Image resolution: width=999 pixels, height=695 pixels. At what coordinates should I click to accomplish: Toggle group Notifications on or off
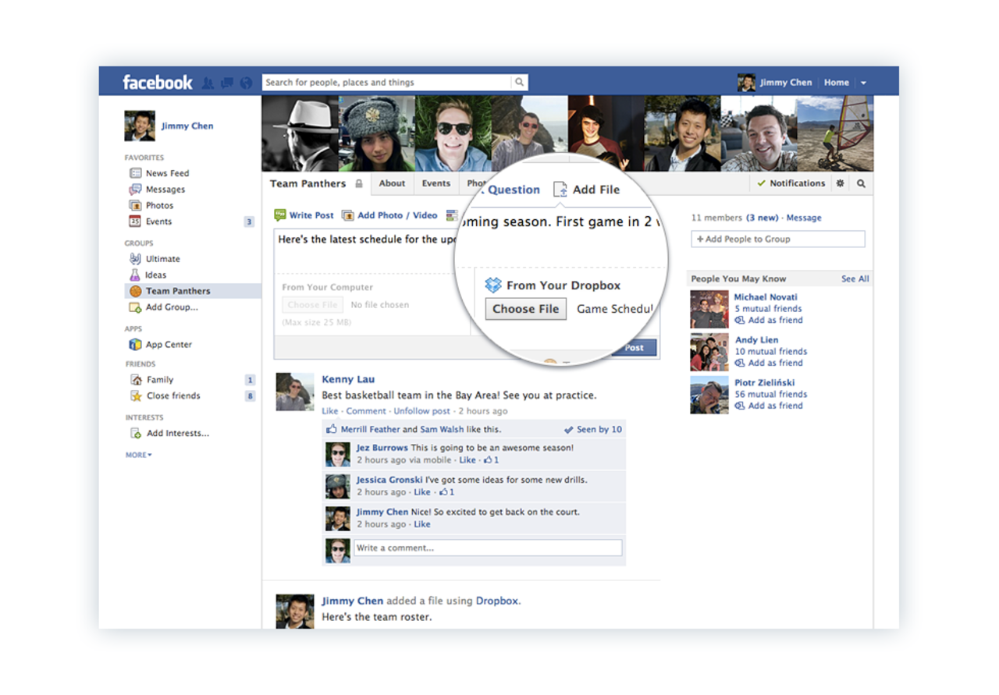tap(791, 183)
